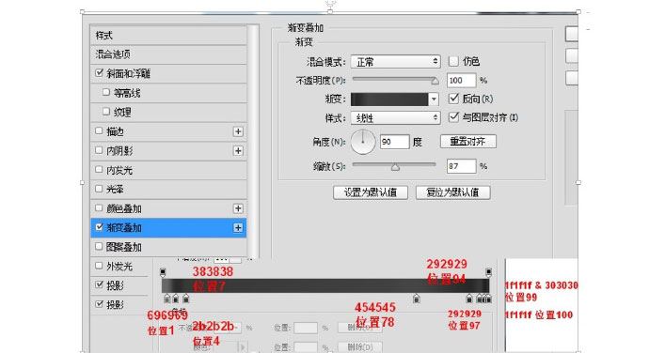This screenshot has height=353, width=649.
Task: Click the 缩放 slider handle
Action: [x=395, y=167]
